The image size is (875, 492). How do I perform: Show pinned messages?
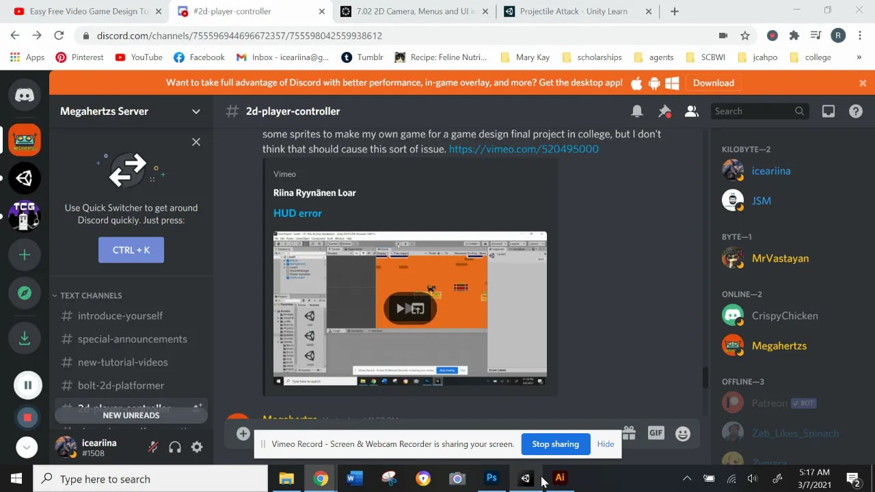pyautogui.click(x=664, y=111)
